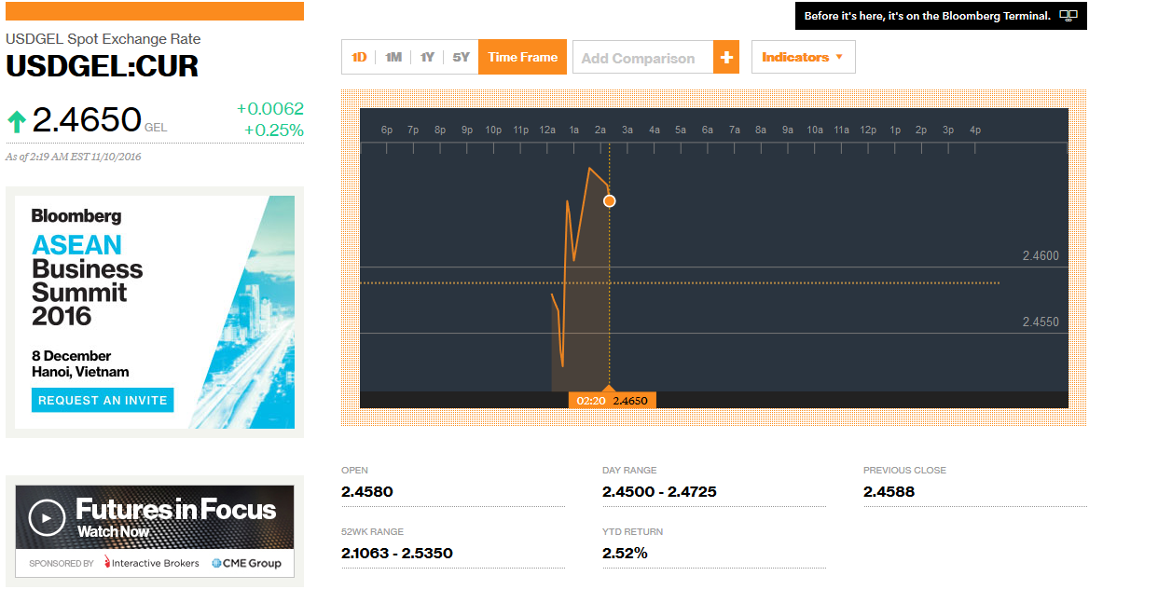1158x603 pixels.
Task: Click the 2.4650 current price value
Action: pos(87,120)
